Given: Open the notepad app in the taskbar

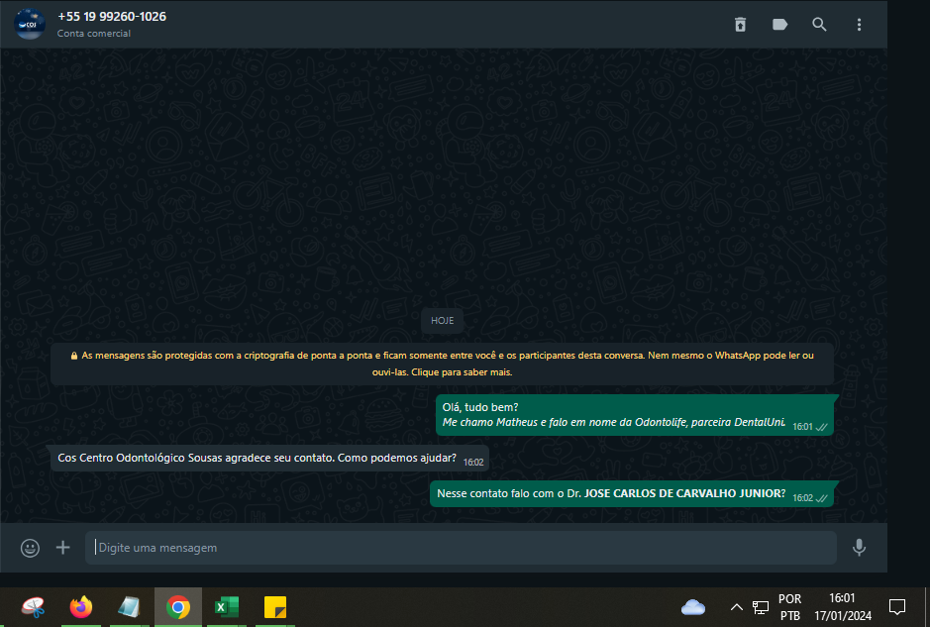Looking at the screenshot, I should 130,607.
